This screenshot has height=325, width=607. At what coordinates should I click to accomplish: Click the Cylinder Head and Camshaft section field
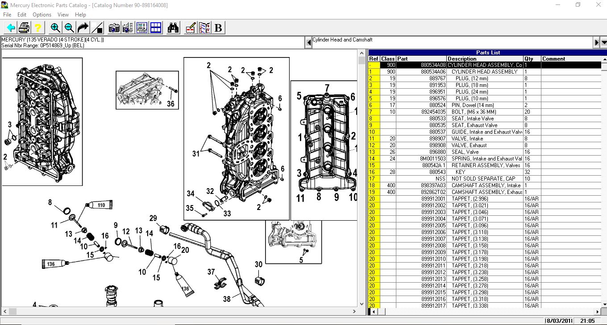pyautogui.click(x=452, y=43)
